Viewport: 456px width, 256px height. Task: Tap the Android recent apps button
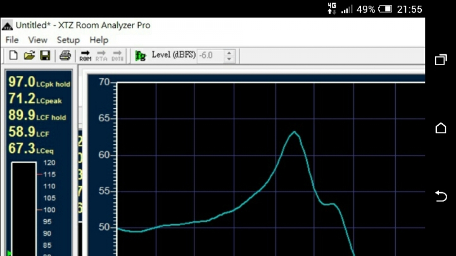click(x=441, y=59)
